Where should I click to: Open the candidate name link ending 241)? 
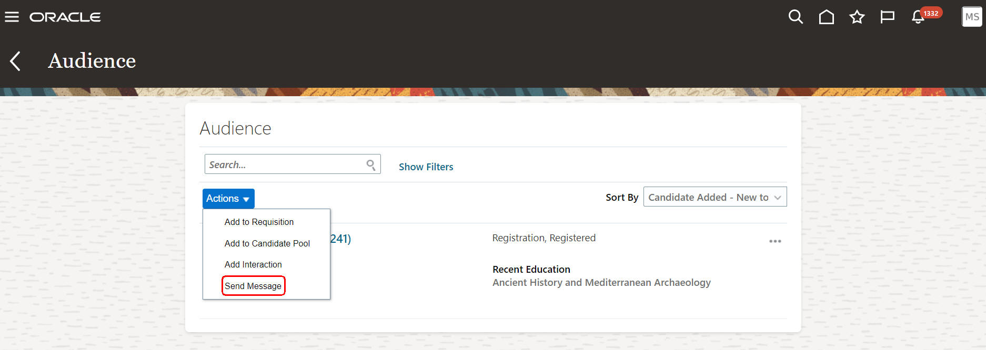pos(340,239)
